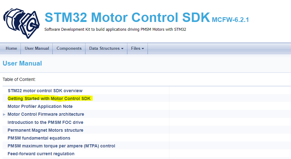Open Motor Control Firmware architecture page
Screen dimensions: 291x159
(x=46, y=114)
